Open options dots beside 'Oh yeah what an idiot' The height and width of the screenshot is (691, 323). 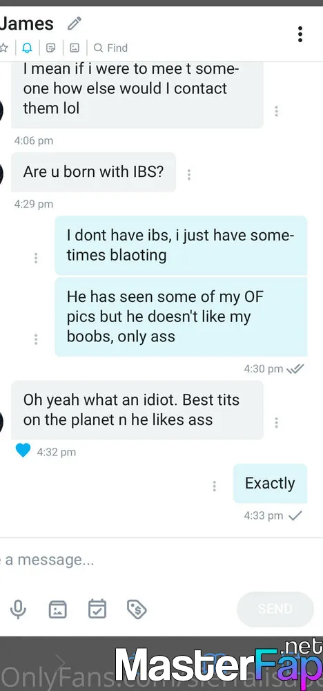coord(276,423)
